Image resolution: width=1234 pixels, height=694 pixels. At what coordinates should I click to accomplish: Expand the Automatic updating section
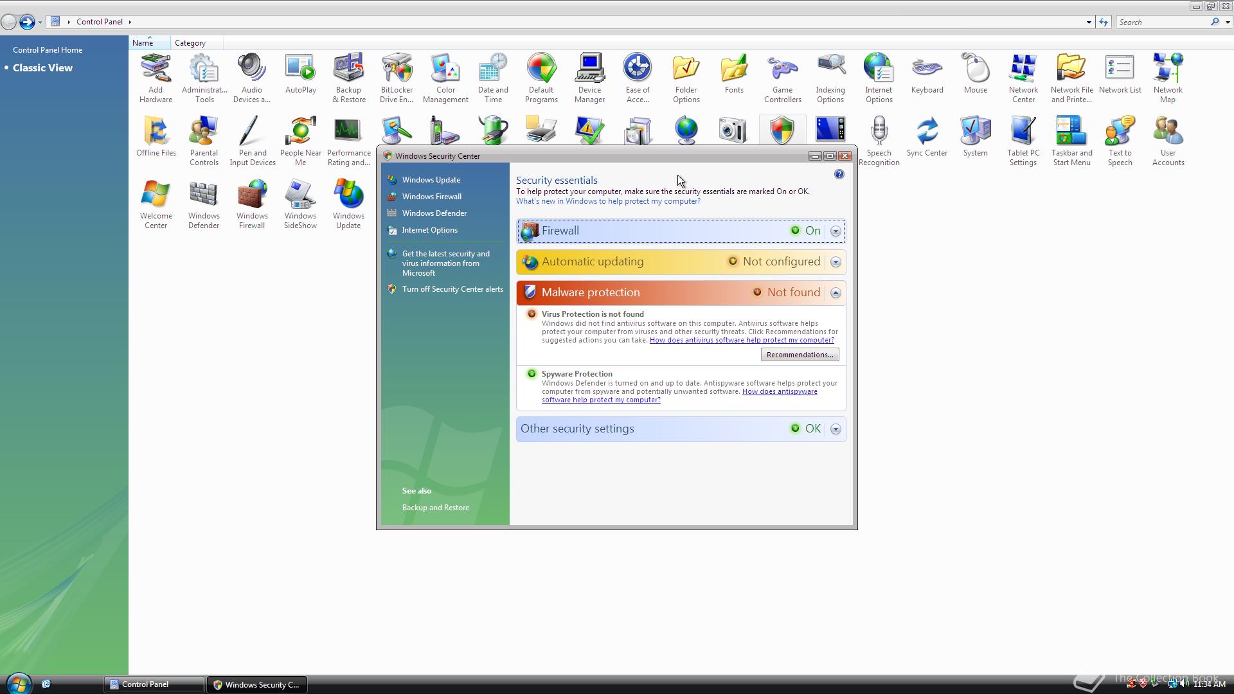pos(836,262)
